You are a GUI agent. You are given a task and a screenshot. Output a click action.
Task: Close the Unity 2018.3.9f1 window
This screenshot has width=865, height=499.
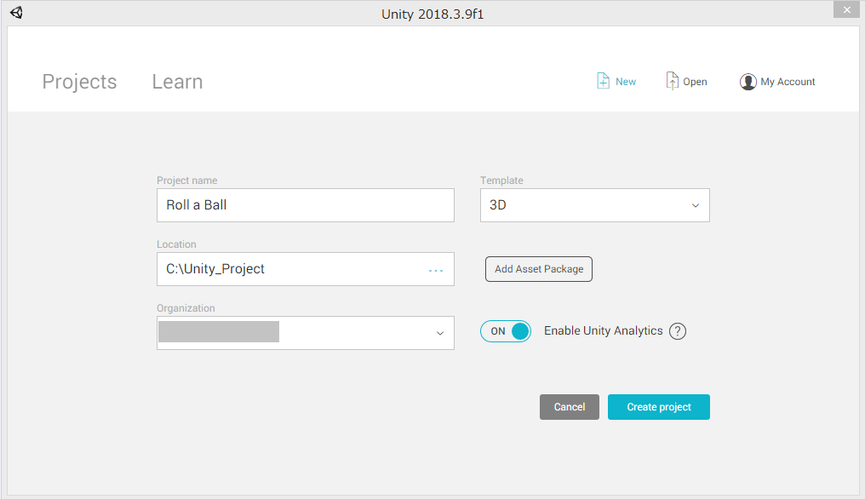click(x=847, y=10)
